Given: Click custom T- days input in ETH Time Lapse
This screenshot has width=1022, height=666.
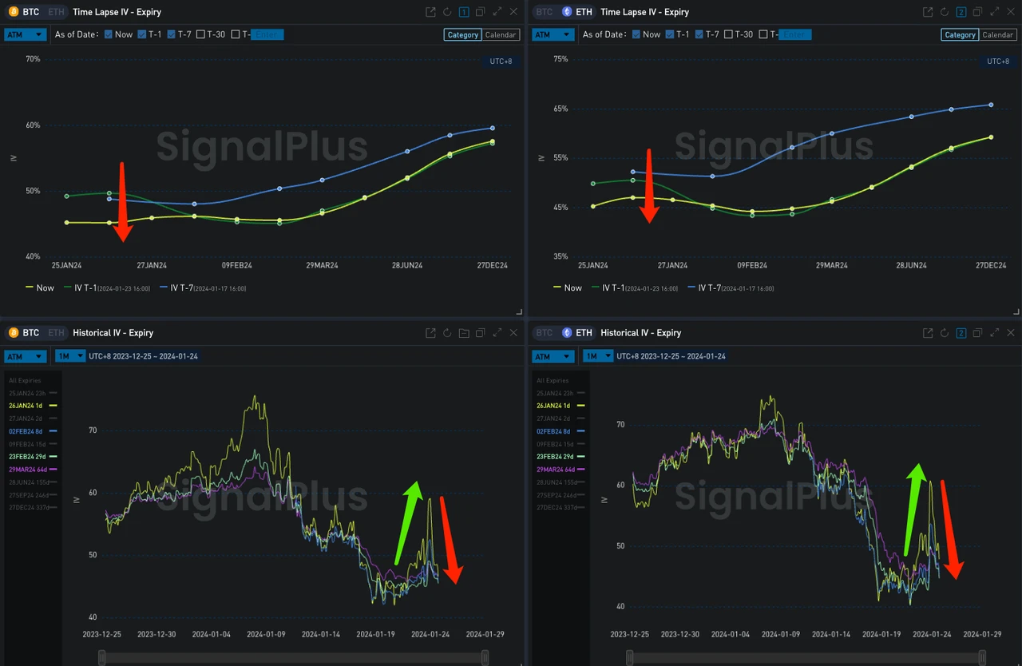Looking at the screenshot, I should point(795,34).
